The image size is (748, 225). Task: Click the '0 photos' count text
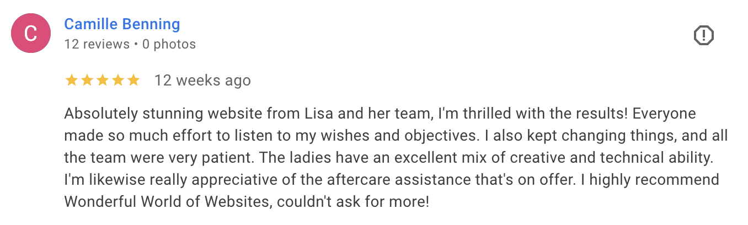tap(169, 44)
